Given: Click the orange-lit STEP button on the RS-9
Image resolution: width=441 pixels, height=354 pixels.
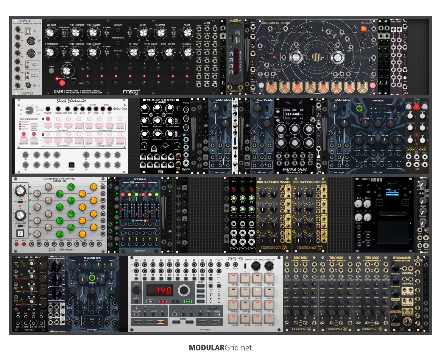Looking at the screenshot, I should (x=160, y=322).
